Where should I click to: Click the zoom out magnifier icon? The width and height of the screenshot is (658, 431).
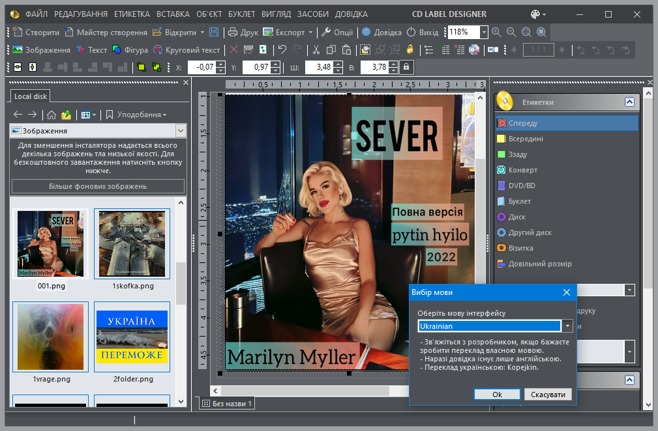(x=511, y=33)
